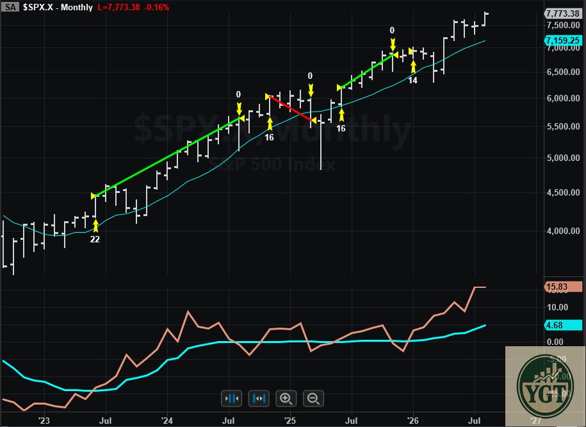Click the compress bar spacing icon
The image size is (586, 427).
pyautogui.click(x=232, y=399)
